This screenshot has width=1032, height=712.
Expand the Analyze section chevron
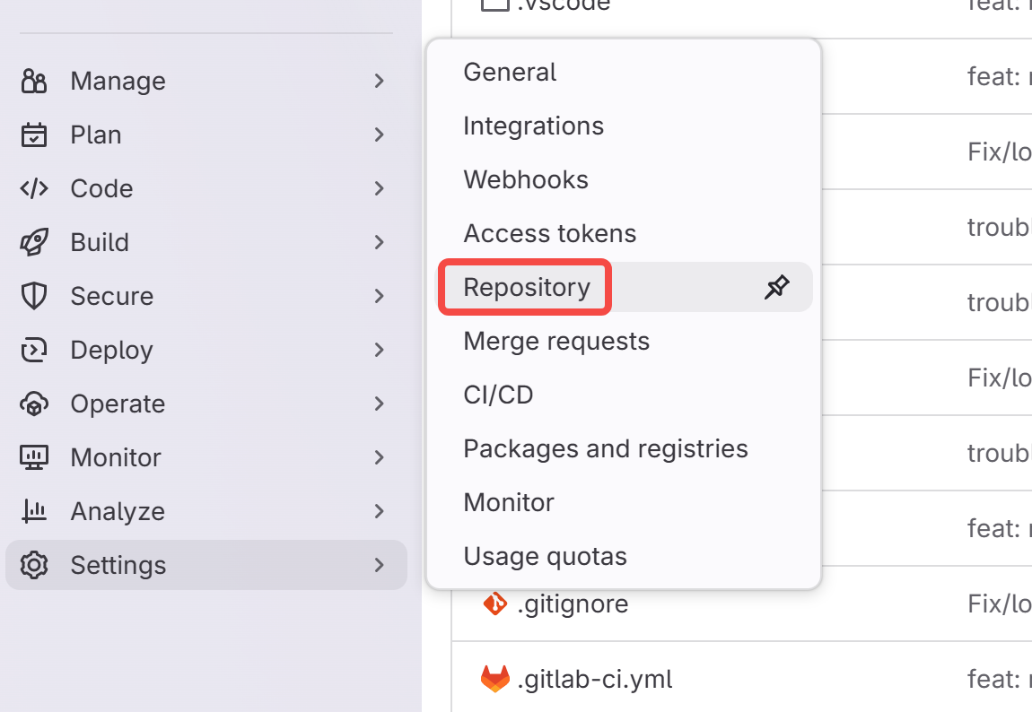379,511
